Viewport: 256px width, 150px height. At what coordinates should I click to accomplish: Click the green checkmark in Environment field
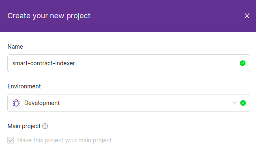point(243,103)
